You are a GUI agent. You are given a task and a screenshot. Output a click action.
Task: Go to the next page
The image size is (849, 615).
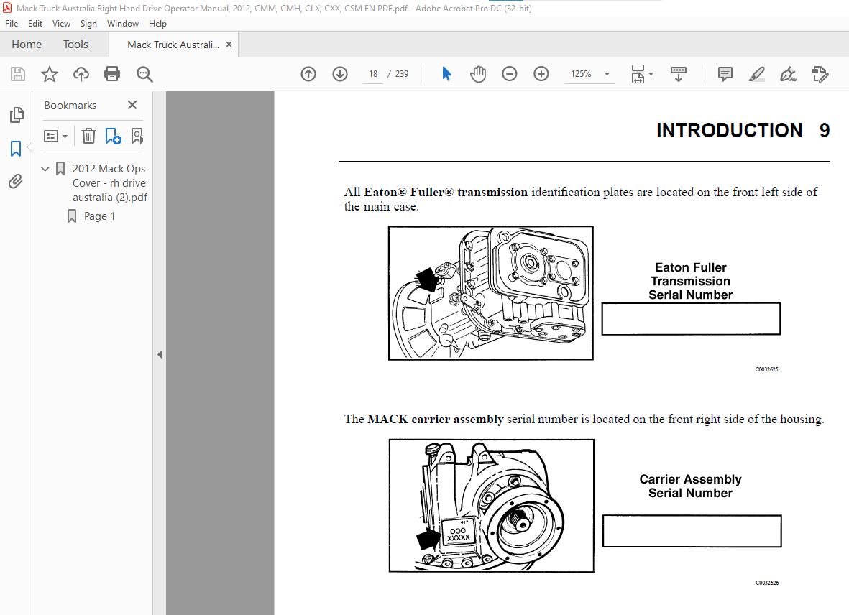pos(340,74)
